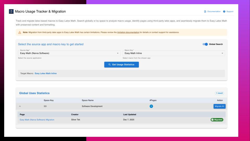Click the Support question mark icon
The height and width of the screenshot is (141, 250).
click(224, 11)
